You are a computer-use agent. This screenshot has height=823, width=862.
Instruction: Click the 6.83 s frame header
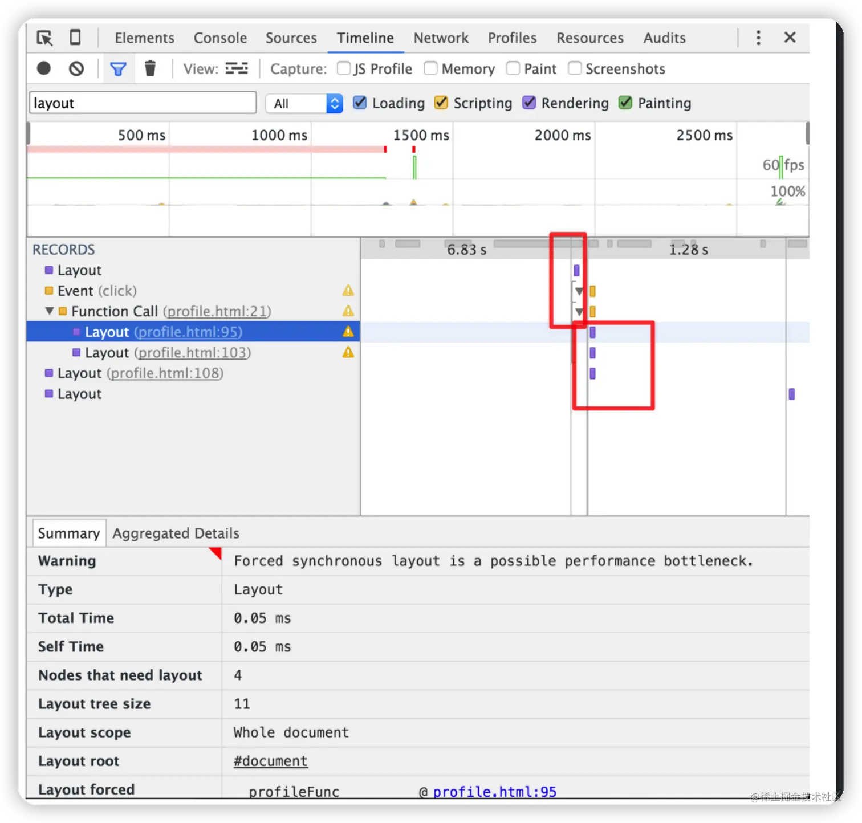[x=466, y=250]
